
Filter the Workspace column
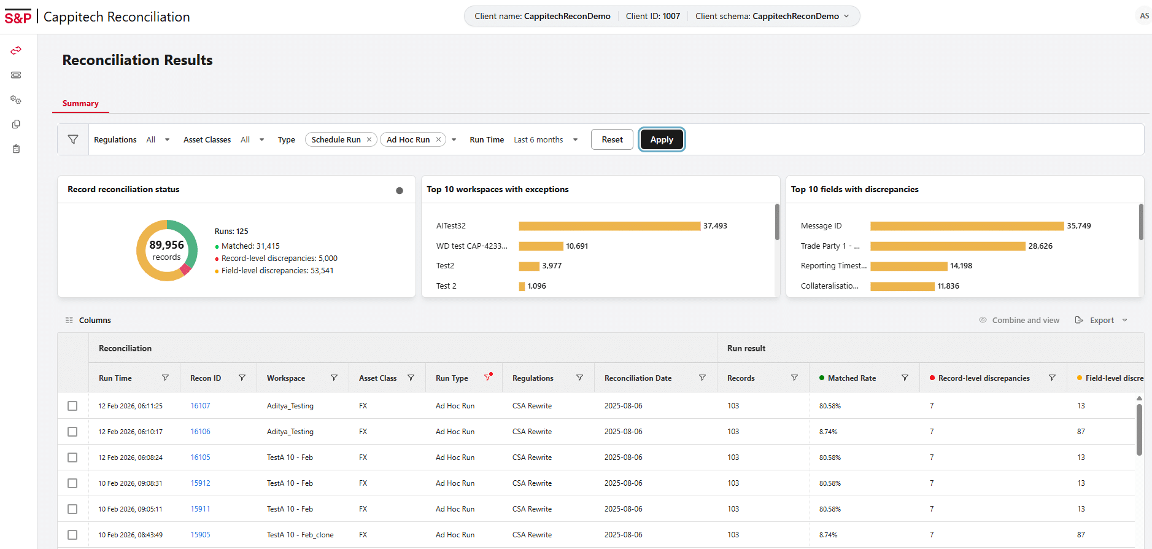tap(334, 378)
